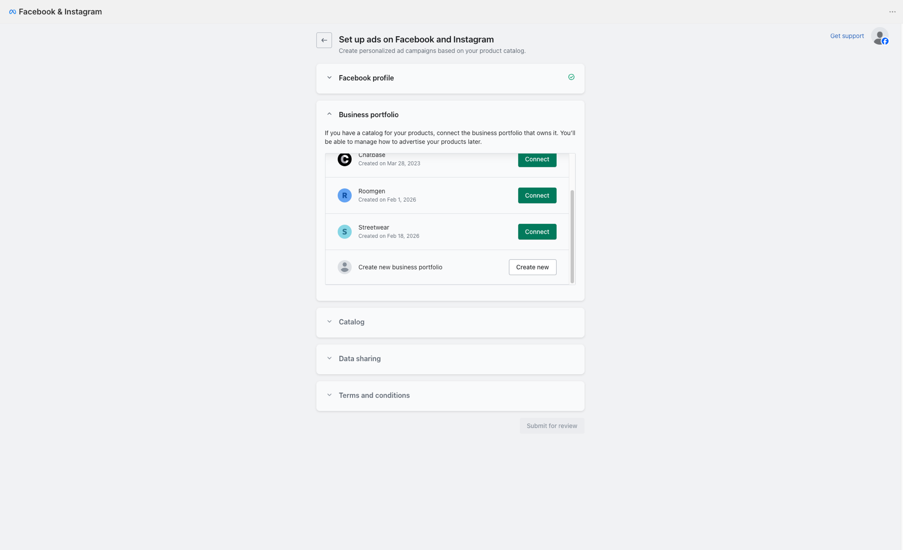Click the Data sharing heading text

click(x=359, y=358)
